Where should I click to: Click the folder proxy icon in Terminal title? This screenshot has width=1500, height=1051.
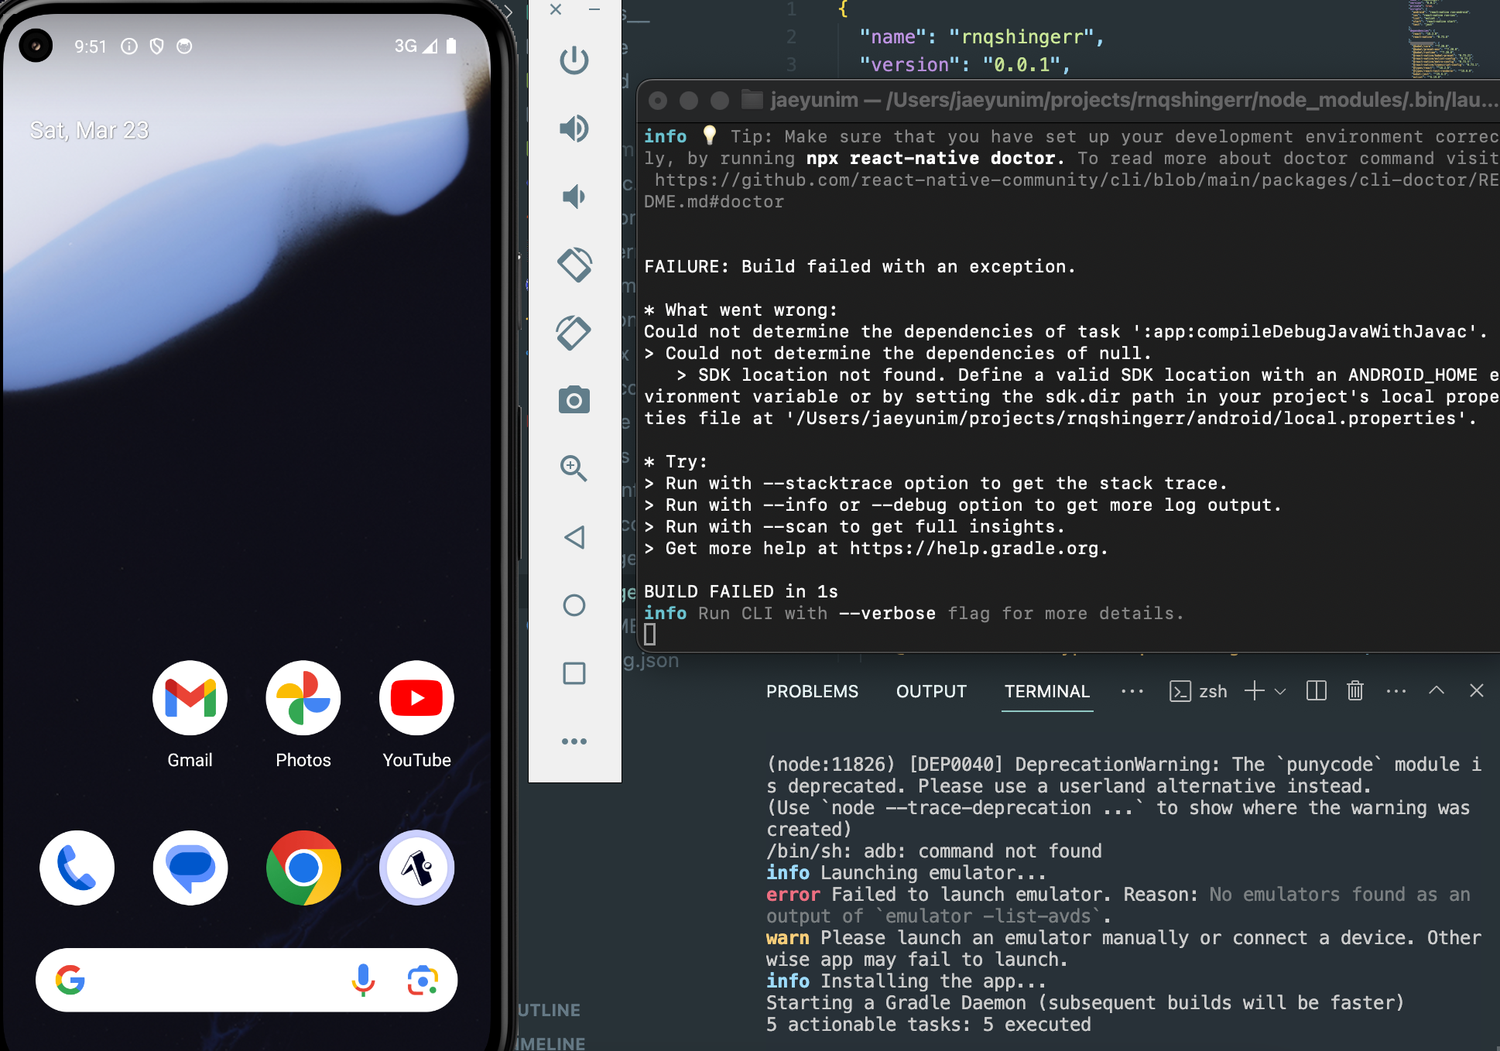752,99
